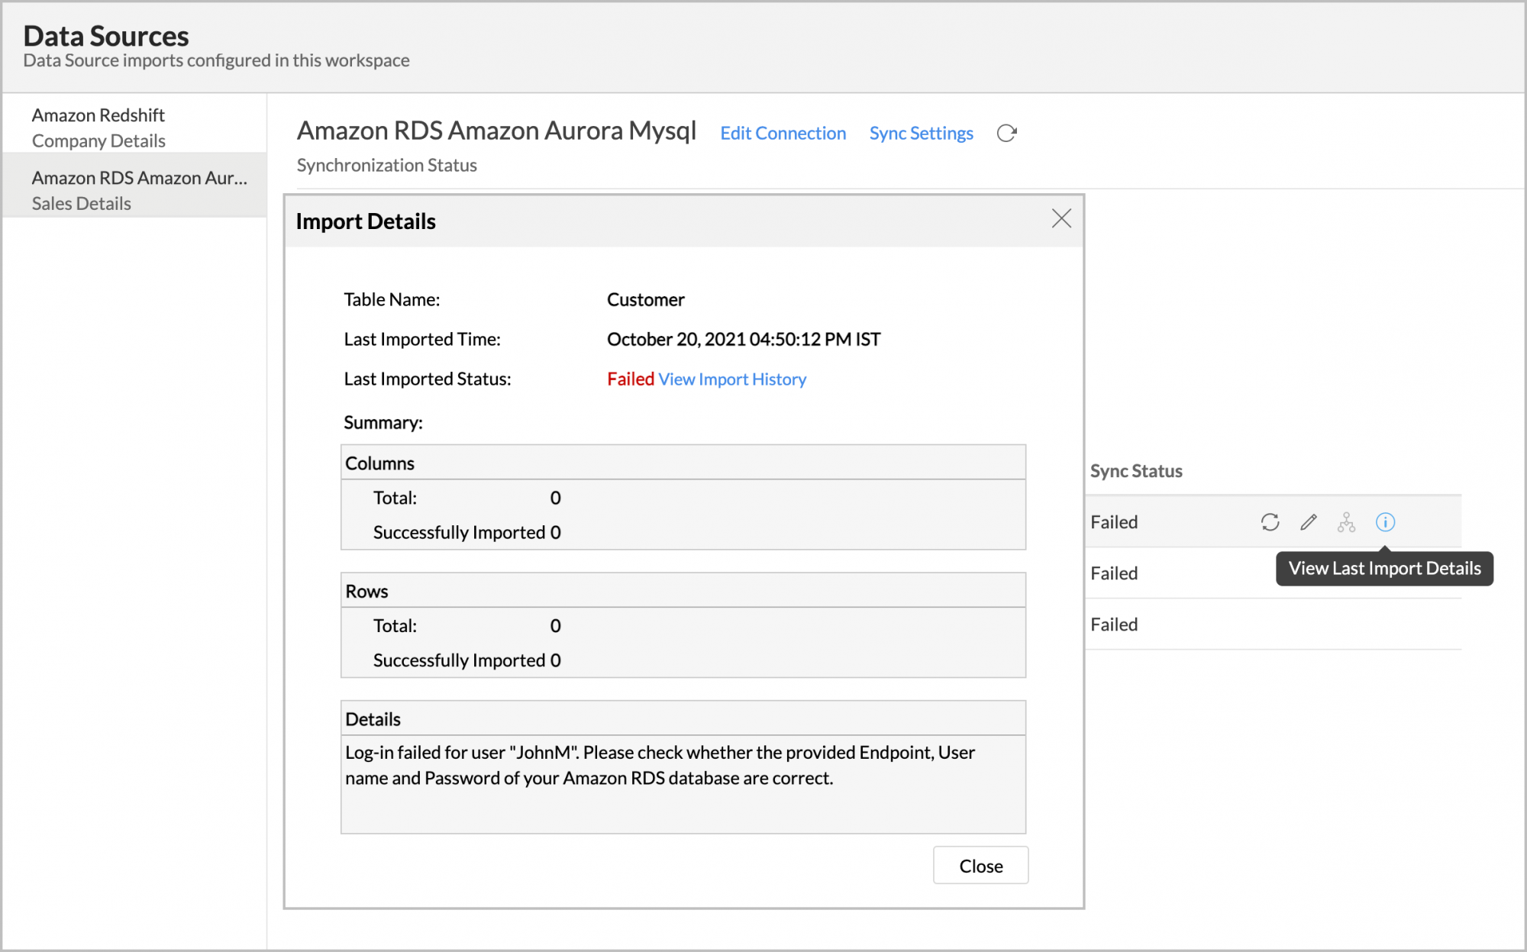Click the model hierarchy icon in Failed row
Image resolution: width=1527 pixels, height=952 pixels.
(1347, 522)
